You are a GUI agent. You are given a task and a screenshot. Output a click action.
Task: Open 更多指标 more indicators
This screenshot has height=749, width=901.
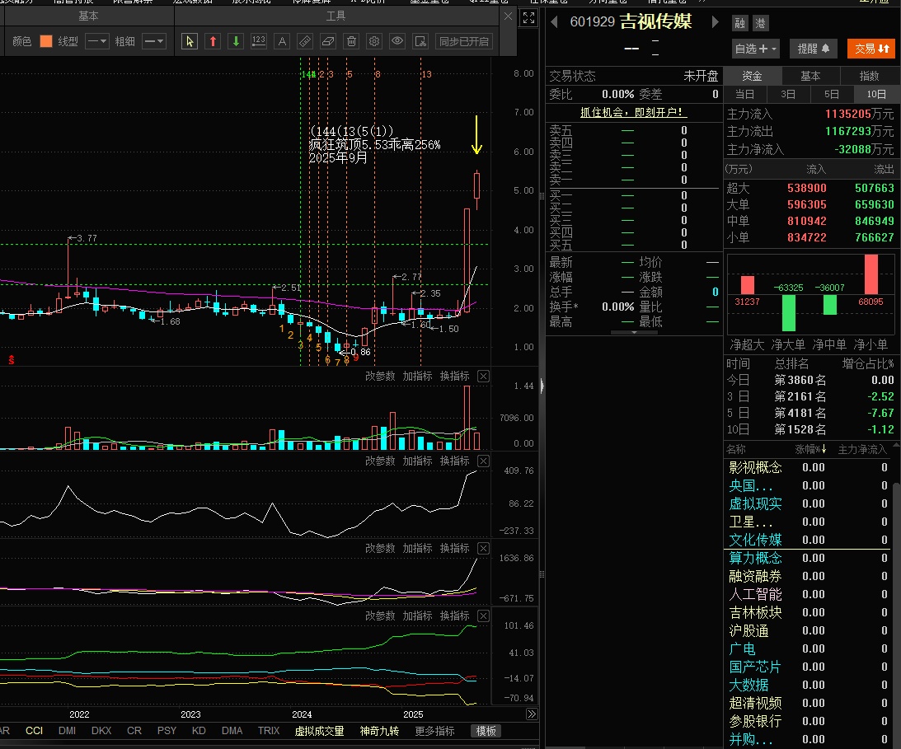[x=434, y=731]
